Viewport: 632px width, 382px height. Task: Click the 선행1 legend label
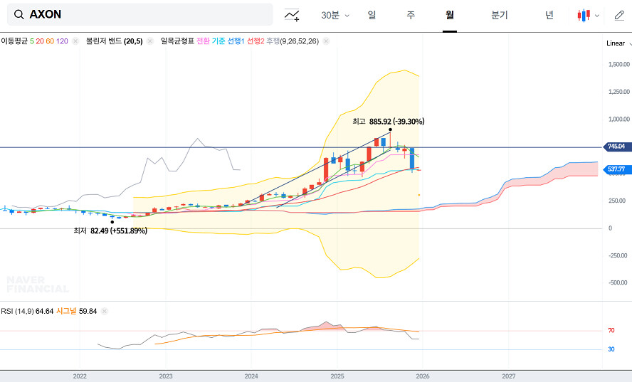click(x=236, y=41)
